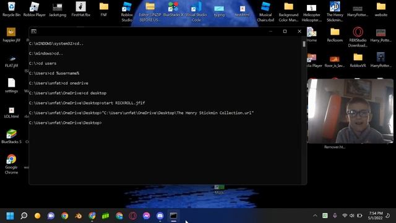Click the Command Prompt title bar icon
The image size is (396, 223).
(33, 32)
